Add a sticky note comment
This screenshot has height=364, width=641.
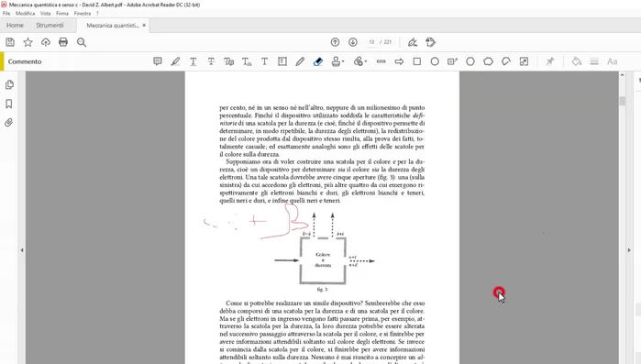[158, 61]
